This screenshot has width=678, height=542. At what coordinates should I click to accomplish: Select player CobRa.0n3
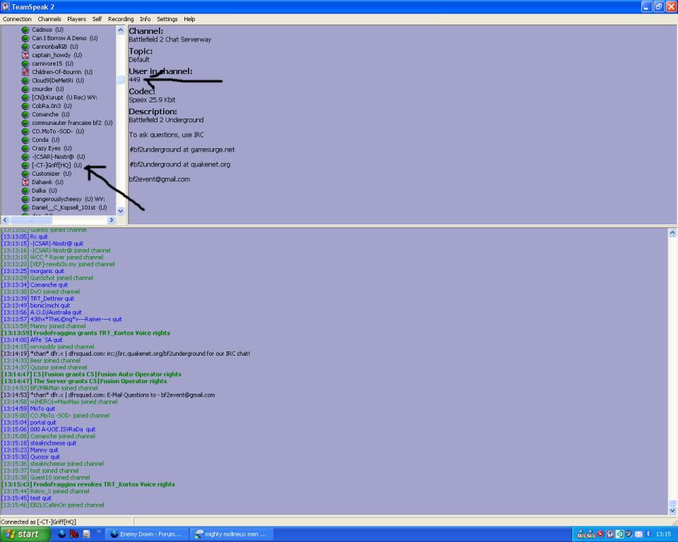(x=52, y=106)
